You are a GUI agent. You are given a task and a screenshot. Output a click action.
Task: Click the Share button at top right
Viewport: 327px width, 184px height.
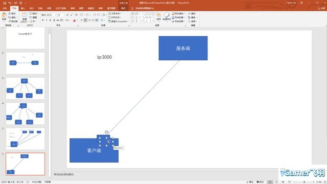(321, 8)
